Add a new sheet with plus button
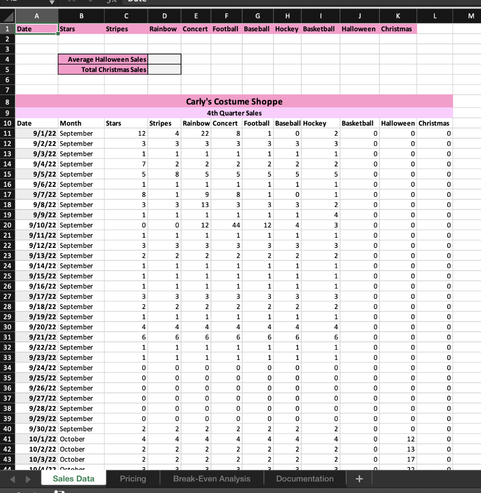 pos(359,479)
